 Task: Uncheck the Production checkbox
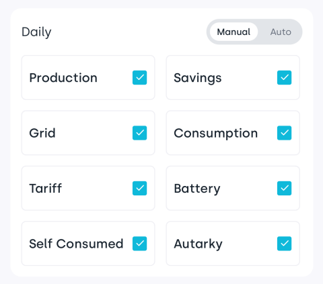pos(139,78)
